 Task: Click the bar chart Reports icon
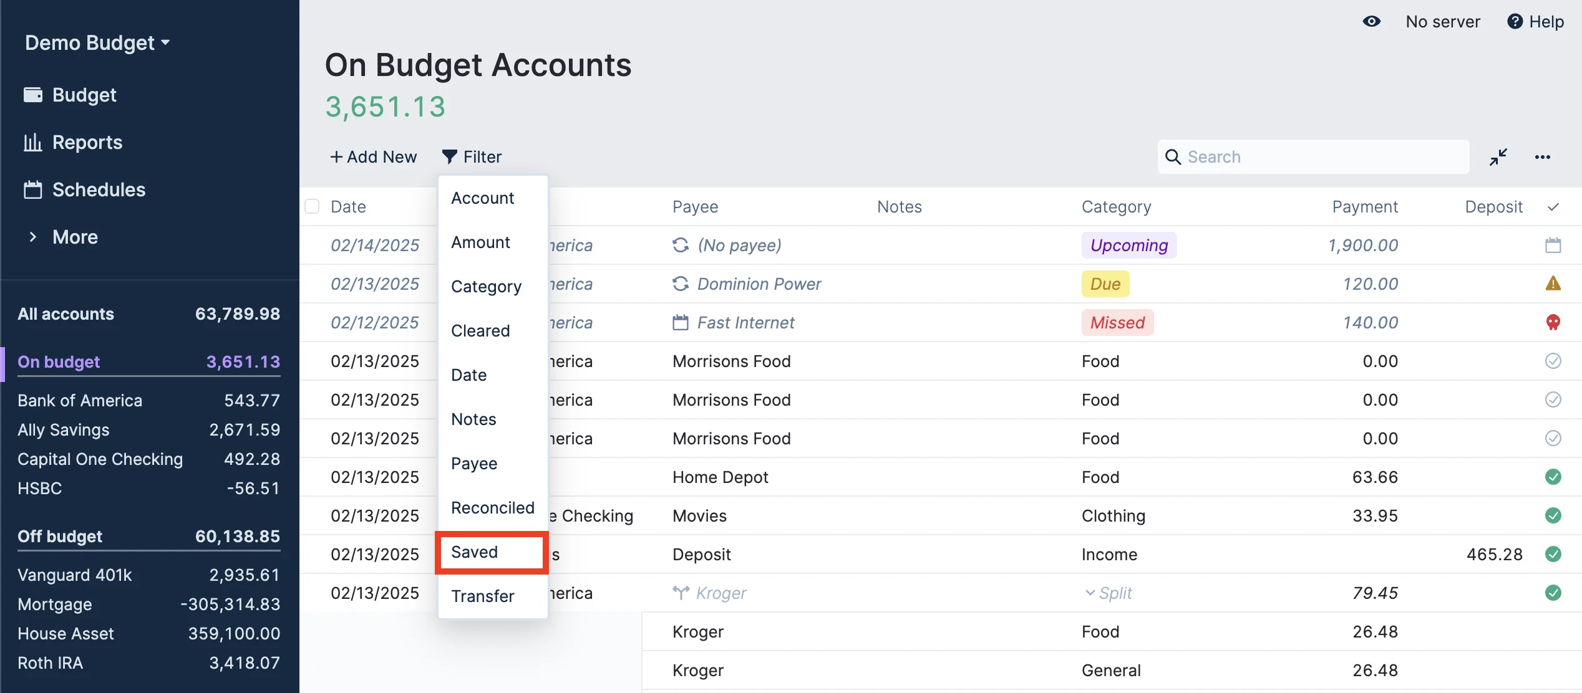tap(33, 142)
